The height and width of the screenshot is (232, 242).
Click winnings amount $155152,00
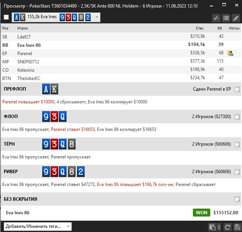(226, 213)
